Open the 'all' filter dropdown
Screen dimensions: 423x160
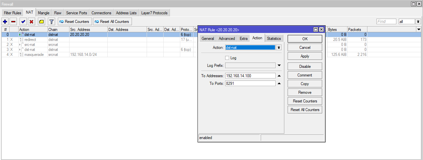(418, 22)
